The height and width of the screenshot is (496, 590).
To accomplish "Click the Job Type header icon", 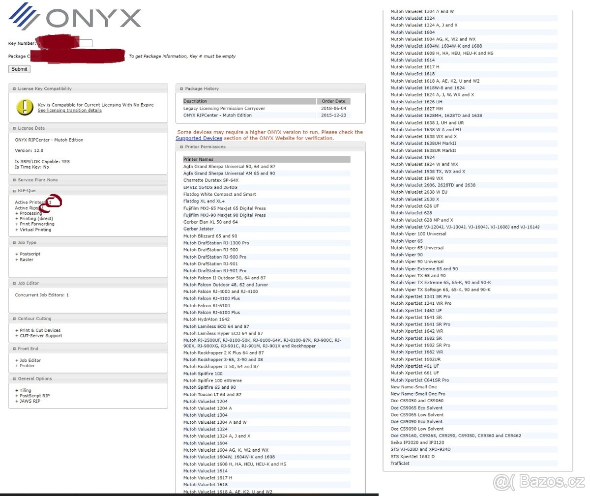I will [14, 243].
